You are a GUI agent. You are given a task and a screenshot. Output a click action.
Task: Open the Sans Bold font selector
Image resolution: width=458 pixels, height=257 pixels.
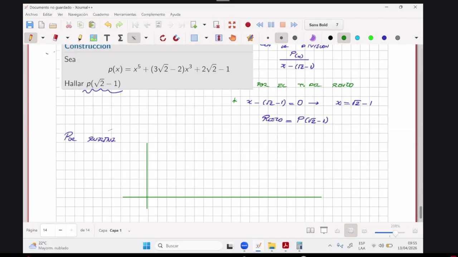tap(323, 25)
